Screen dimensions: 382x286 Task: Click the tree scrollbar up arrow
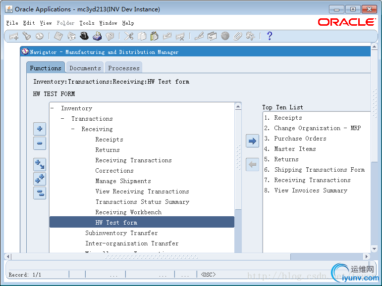click(238, 106)
